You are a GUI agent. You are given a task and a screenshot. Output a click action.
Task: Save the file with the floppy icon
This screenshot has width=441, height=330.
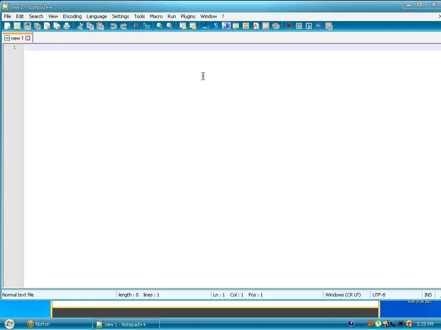[27, 26]
